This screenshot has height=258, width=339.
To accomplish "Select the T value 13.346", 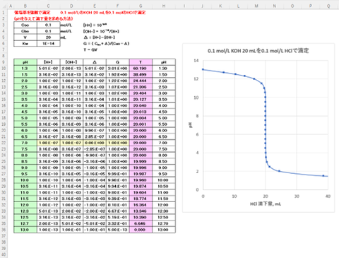I will point(141,211).
